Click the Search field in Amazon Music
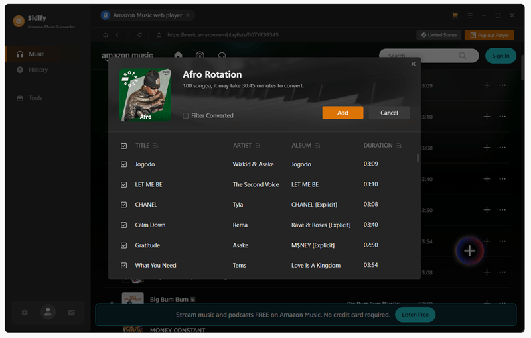531x338 pixels. click(x=429, y=56)
